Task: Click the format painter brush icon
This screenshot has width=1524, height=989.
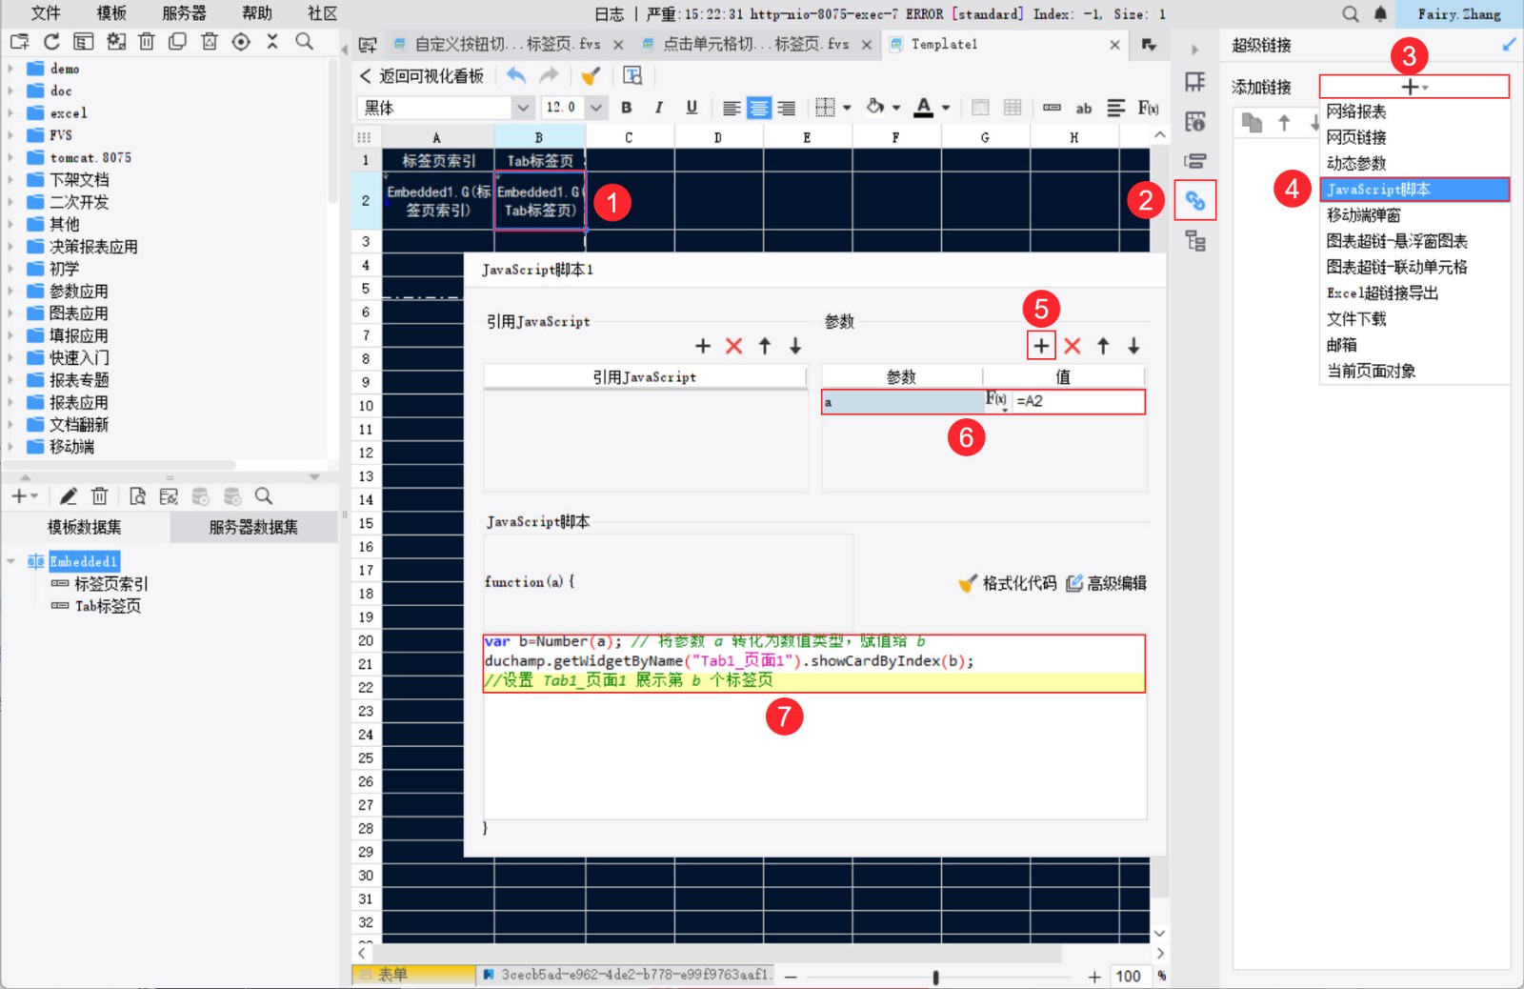Action: 591,76
